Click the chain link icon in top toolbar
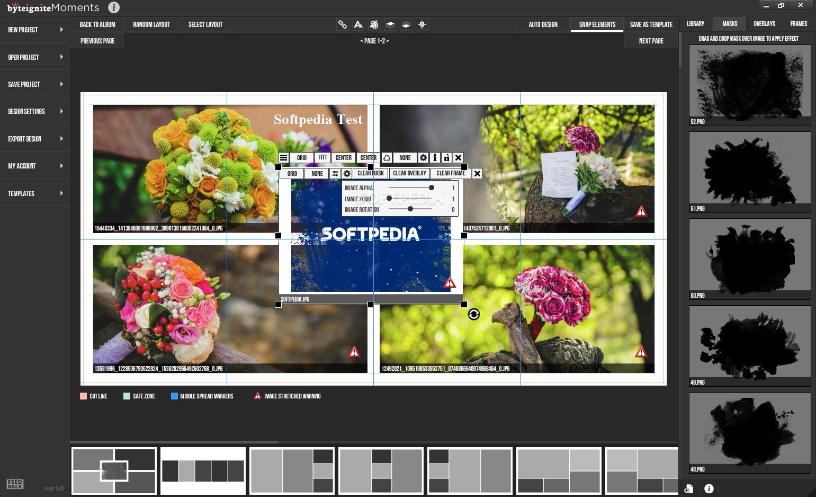The height and width of the screenshot is (497, 816). point(343,24)
